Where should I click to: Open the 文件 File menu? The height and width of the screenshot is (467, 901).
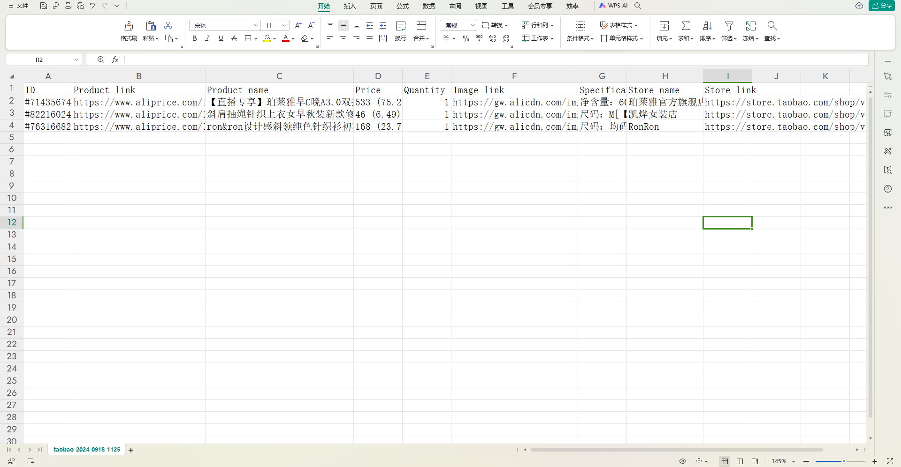coord(19,6)
